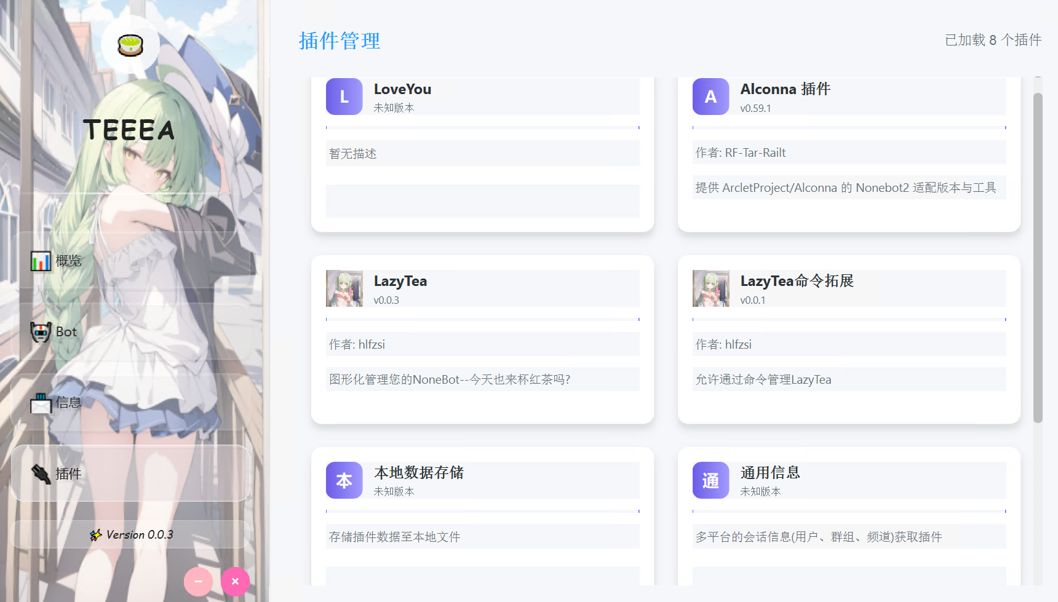This screenshot has width=1058, height=602.
Task: Click 未知版本 under 本地数据存储
Action: click(394, 491)
